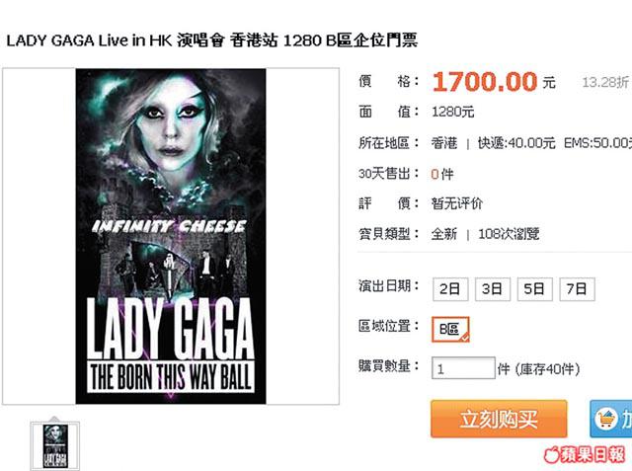Click the shopping cart icon on blue button
The image size is (632, 471).
pyautogui.click(x=605, y=419)
